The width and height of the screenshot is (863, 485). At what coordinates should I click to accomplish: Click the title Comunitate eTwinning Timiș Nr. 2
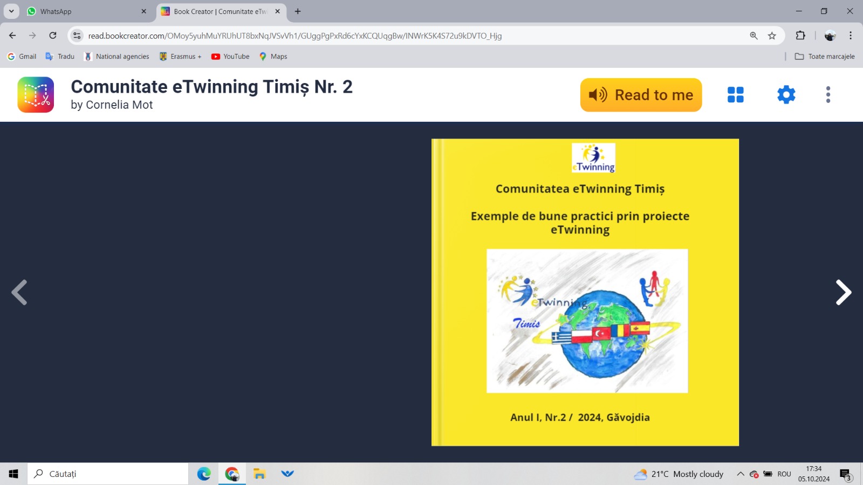(x=211, y=87)
